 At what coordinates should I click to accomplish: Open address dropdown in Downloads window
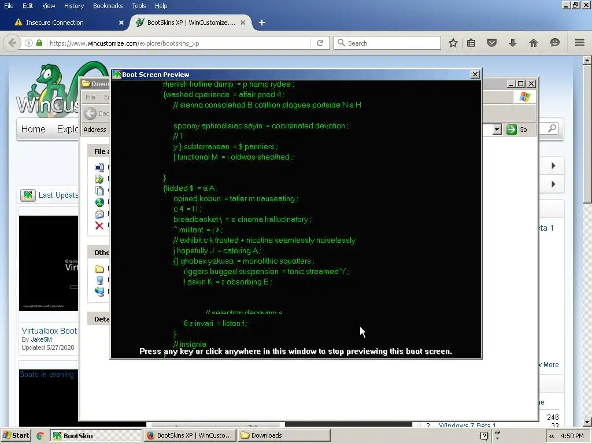[497, 129]
